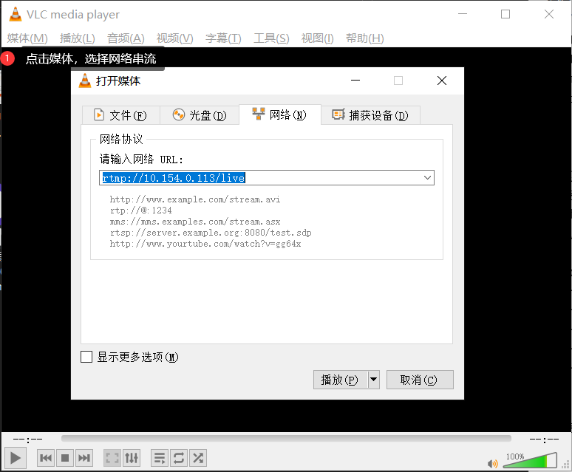572x472 pixels.
Task: Skip to next media item
Action: [84, 458]
